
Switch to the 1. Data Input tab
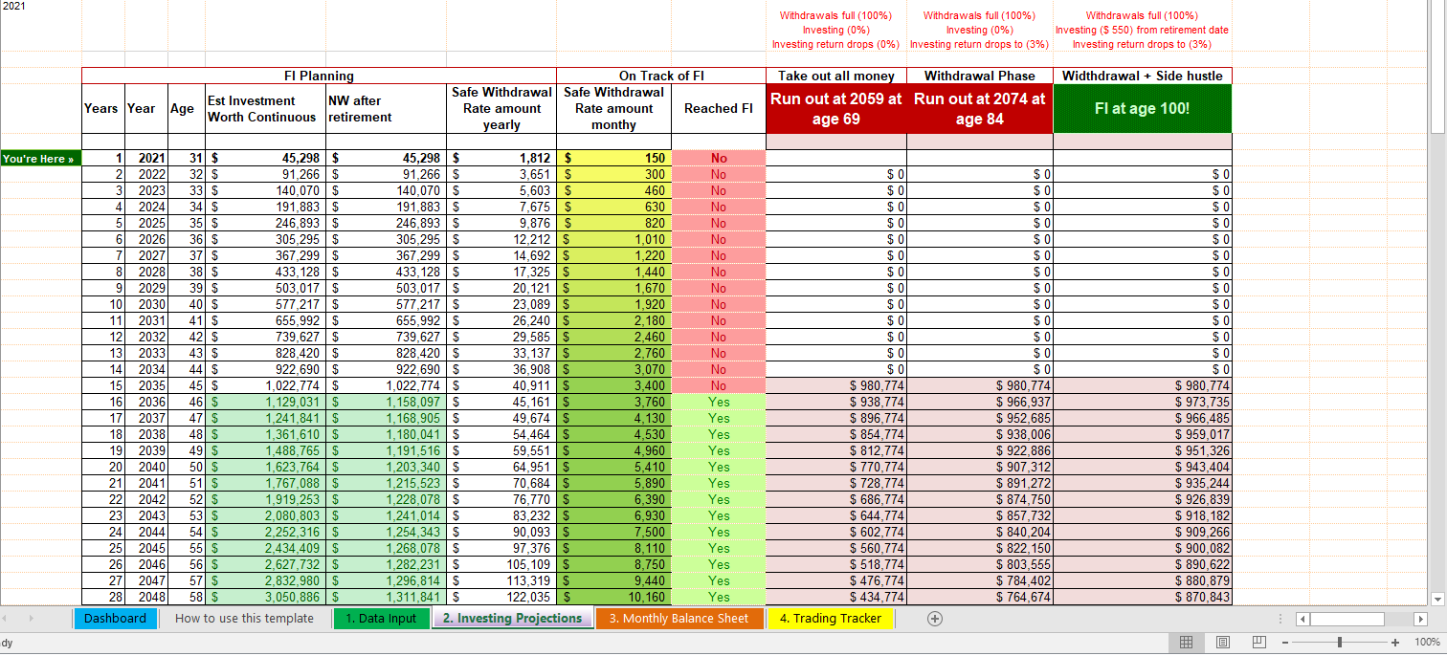click(381, 619)
